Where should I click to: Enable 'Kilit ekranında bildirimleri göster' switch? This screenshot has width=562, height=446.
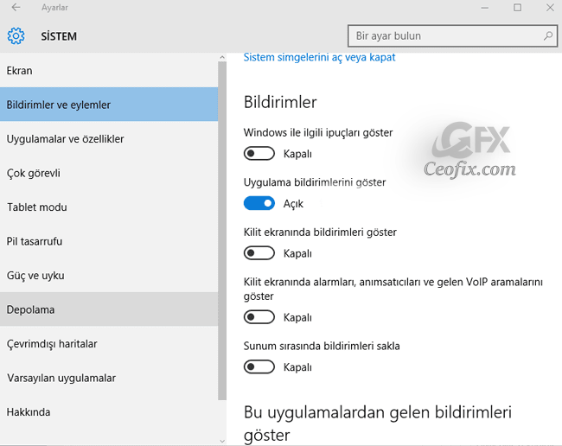259,253
